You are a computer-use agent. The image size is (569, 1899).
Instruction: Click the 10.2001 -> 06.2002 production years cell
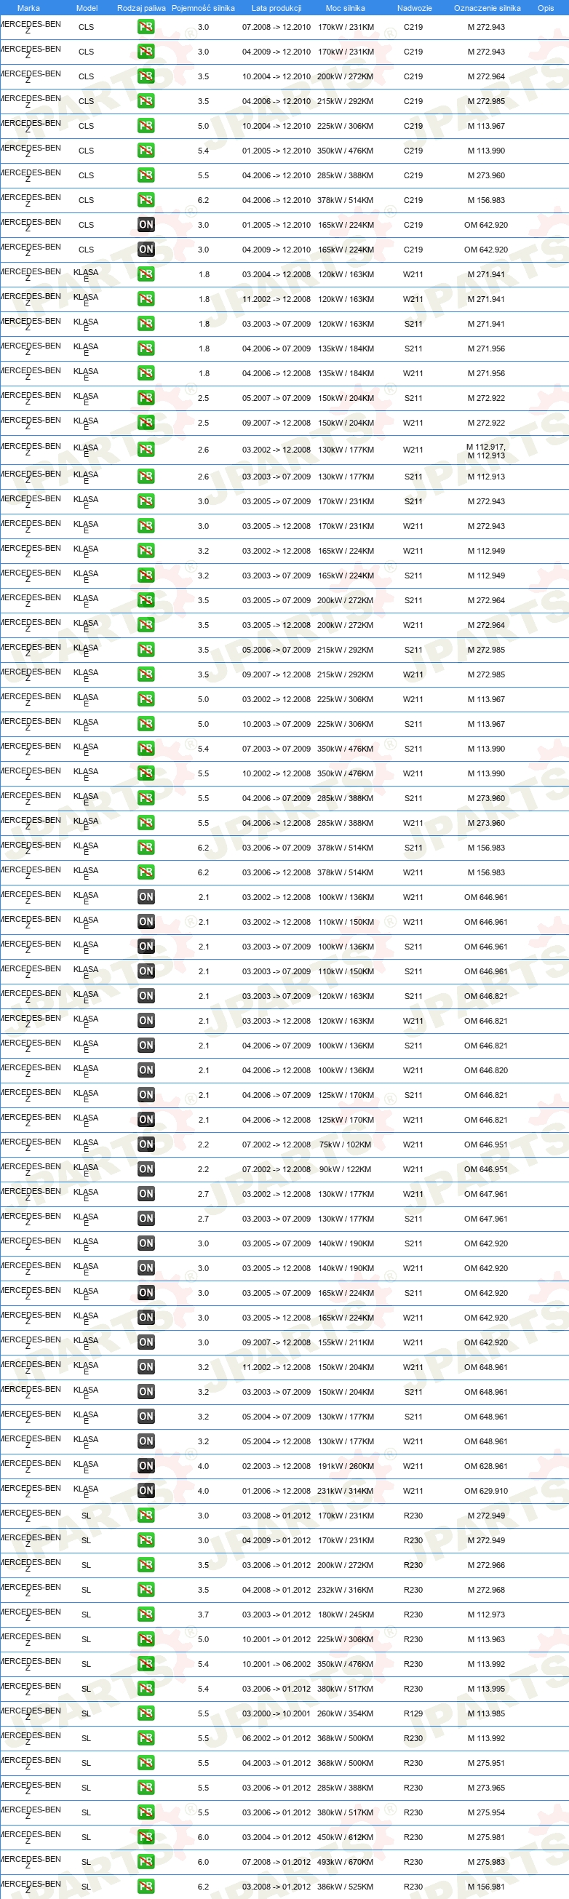point(276,1664)
